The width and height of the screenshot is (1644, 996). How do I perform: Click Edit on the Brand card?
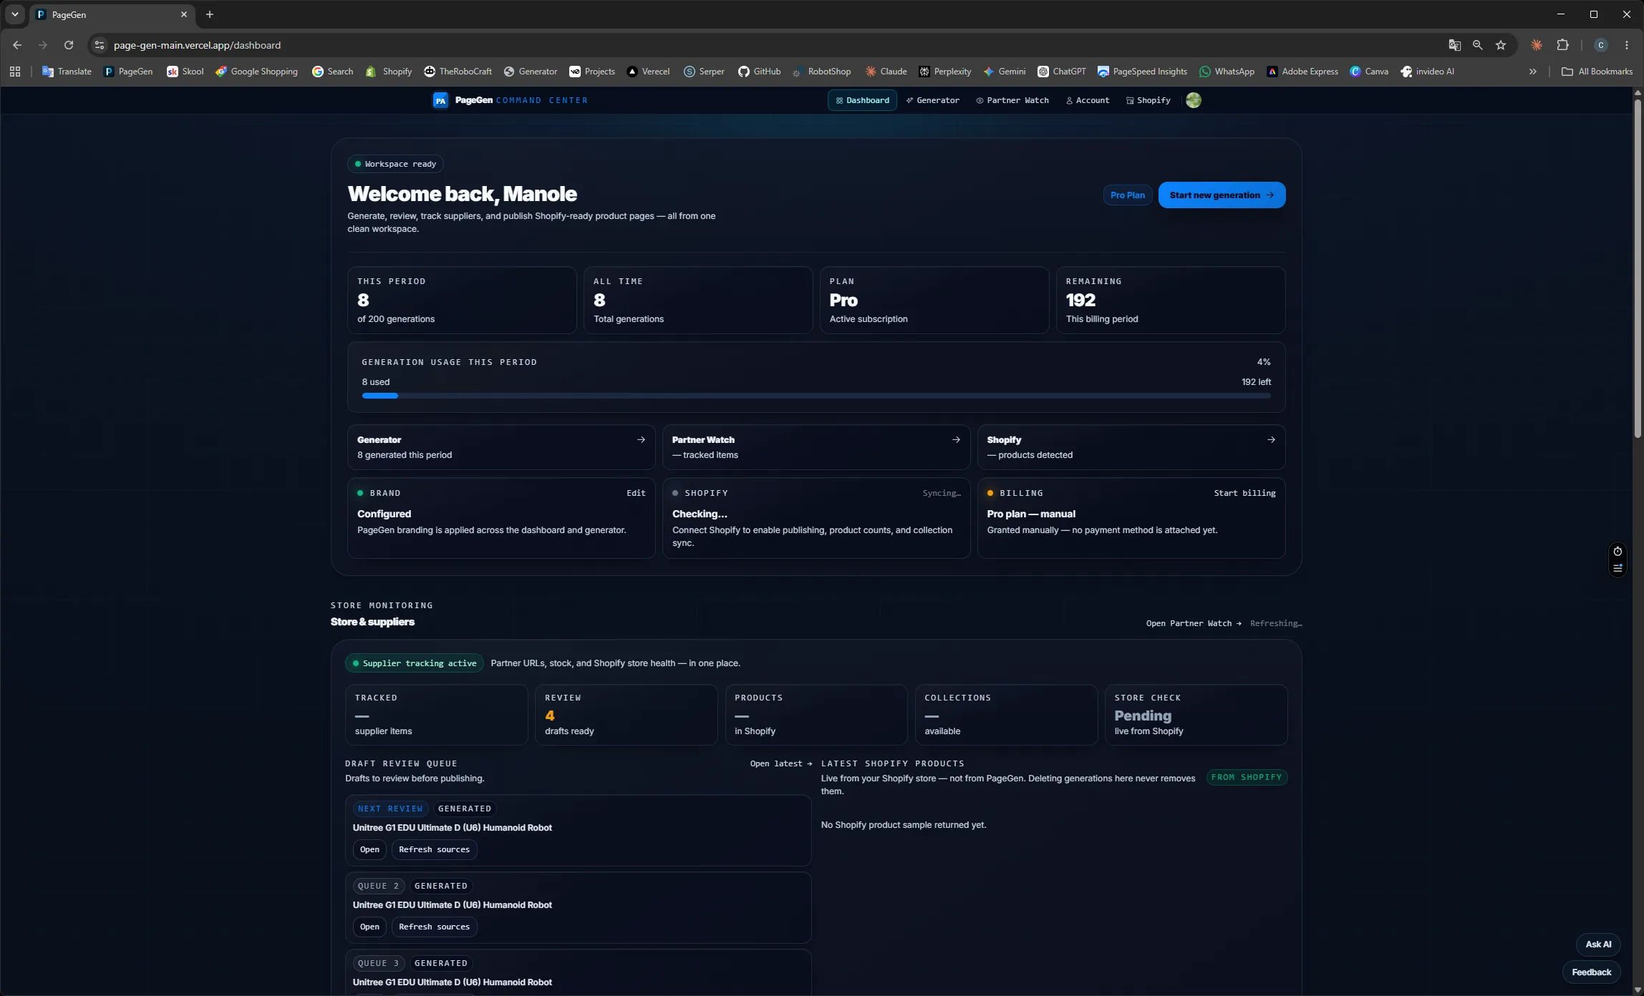click(636, 494)
